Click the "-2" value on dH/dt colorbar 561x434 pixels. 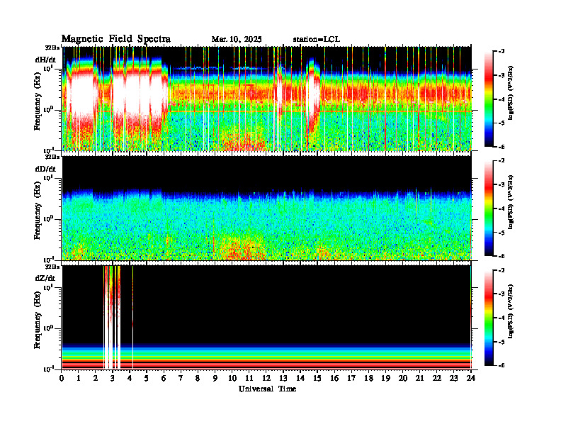click(501, 52)
